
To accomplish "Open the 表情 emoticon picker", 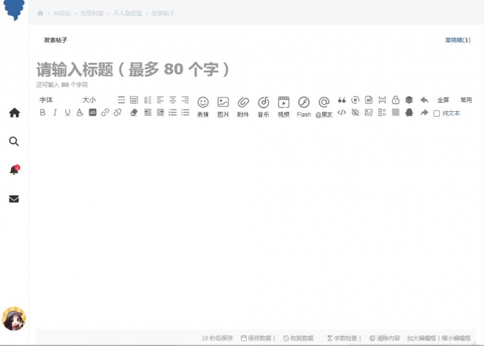I will [x=203, y=106].
